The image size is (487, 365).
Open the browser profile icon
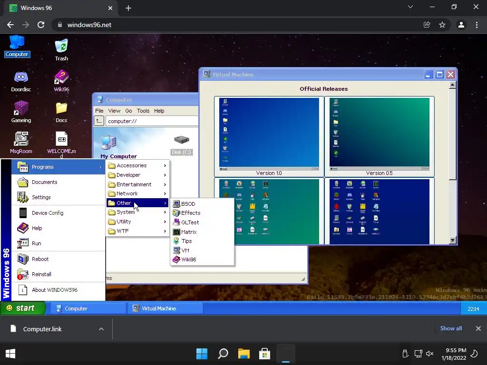[461, 25]
